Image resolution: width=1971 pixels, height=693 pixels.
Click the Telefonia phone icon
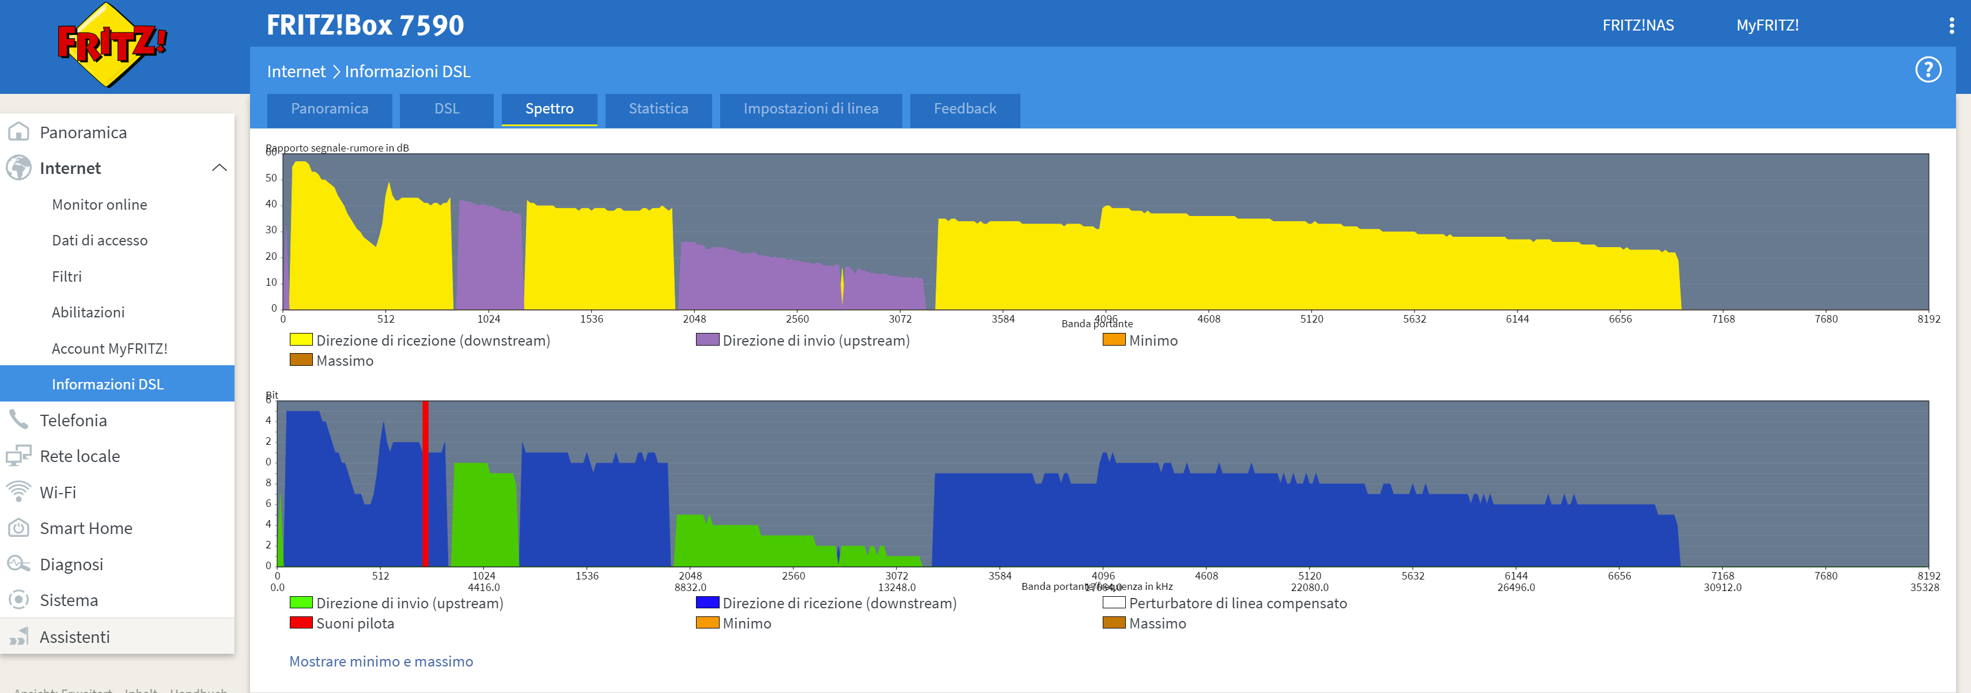point(18,419)
